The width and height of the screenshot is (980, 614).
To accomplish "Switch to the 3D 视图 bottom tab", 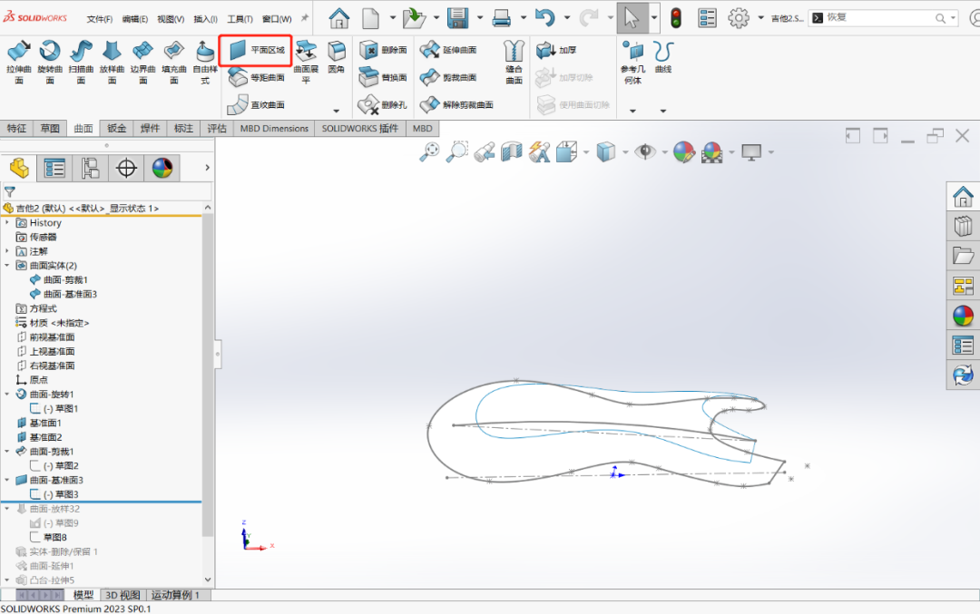I will [x=122, y=595].
